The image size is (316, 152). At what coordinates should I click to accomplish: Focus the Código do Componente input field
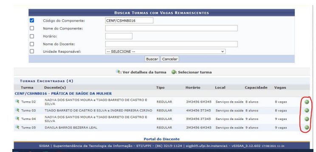[x=129, y=20]
